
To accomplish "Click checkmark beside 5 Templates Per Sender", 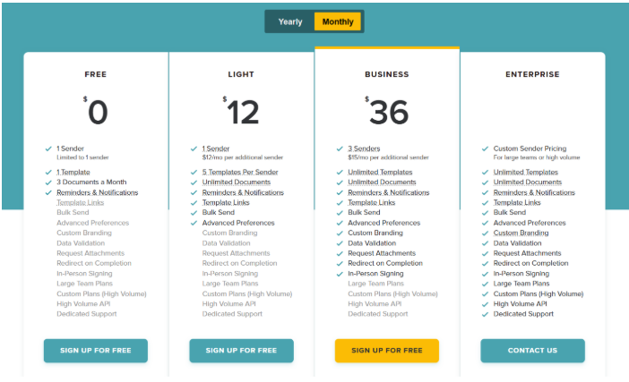I will (194, 172).
